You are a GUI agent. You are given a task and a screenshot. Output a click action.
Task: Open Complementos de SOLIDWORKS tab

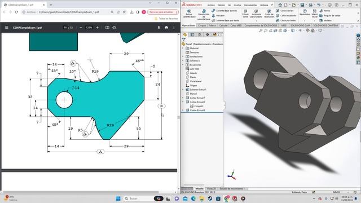coord(261,25)
